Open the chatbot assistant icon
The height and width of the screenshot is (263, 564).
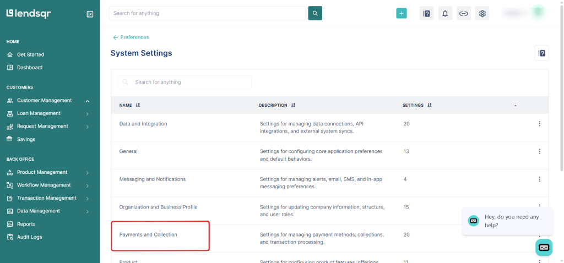pyautogui.click(x=544, y=247)
